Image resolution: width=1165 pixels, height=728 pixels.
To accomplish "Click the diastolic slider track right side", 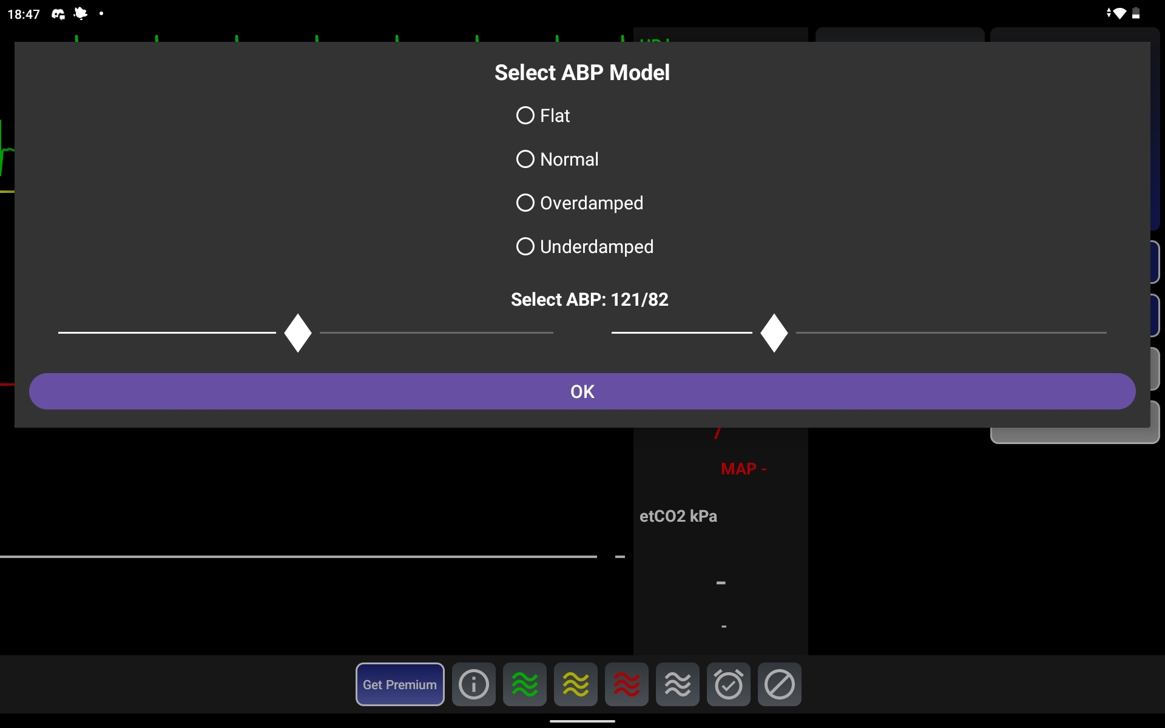I will (x=951, y=332).
